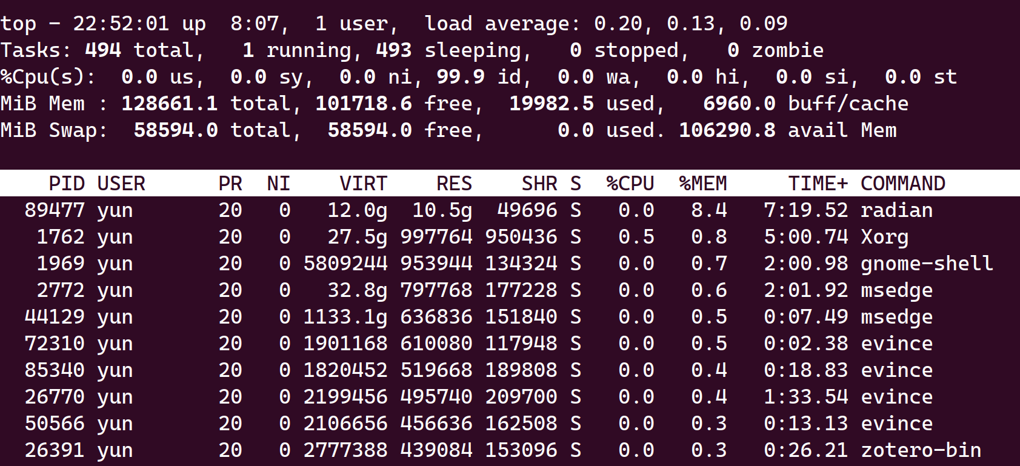Click the 8:07 uptime value
The image size is (1020, 466).
pyautogui.click(x=255, y=24)
